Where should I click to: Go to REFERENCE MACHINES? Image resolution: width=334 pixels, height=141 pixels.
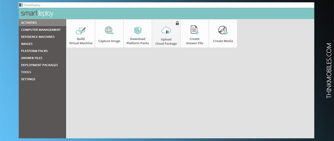tap(42, 37)
